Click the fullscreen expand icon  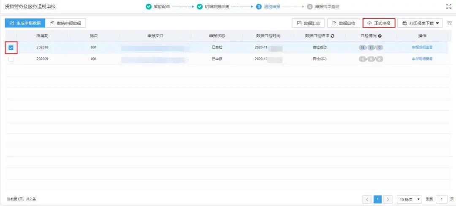[x=449, y=6]
